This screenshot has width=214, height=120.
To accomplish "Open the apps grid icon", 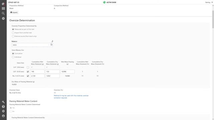I will point(3,8).
